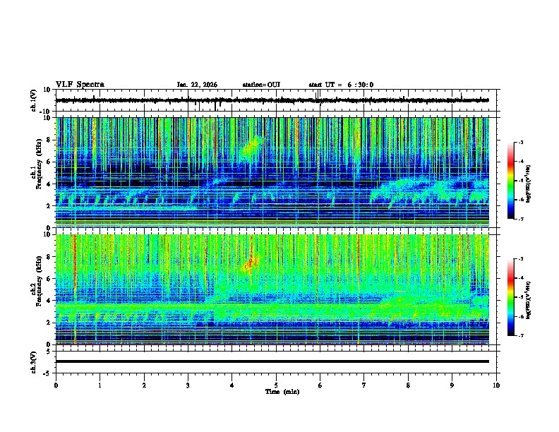Click the time axis tick label "2"
Screen dimensions: 559x432
click(x=144, y=385)
